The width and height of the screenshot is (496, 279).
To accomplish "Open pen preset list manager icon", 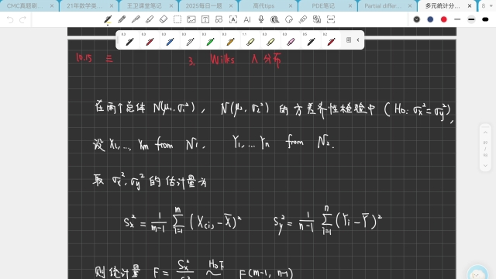I will pos(349,40).
